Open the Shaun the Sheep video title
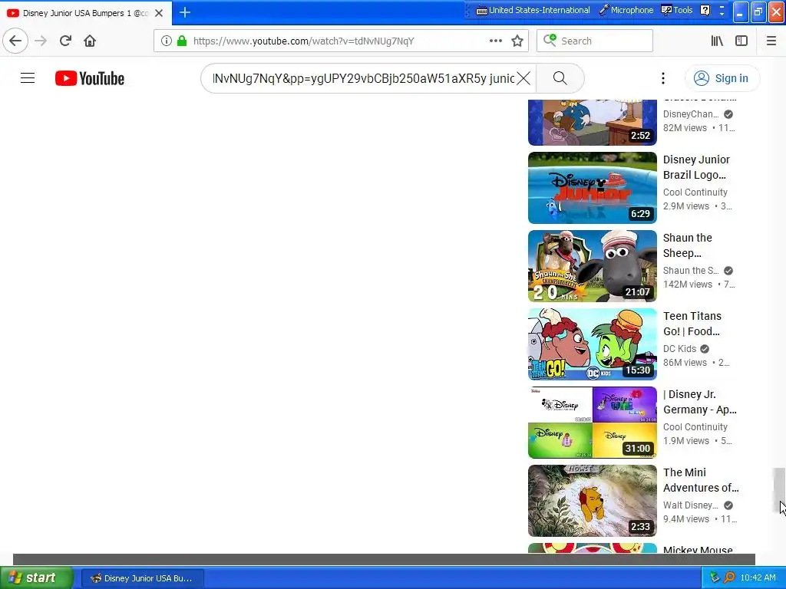The width and height of the screenshot is (786, 589). point(687,245)
